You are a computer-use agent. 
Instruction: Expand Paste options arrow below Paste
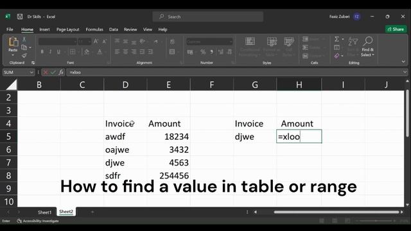click(x=13, y=56)
